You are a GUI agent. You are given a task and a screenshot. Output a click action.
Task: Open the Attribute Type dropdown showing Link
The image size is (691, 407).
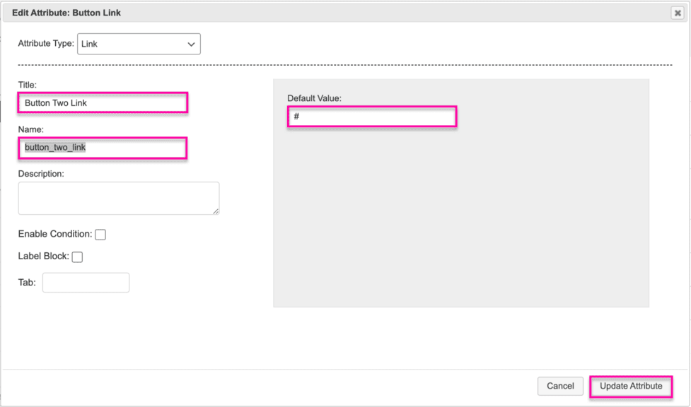139,44
